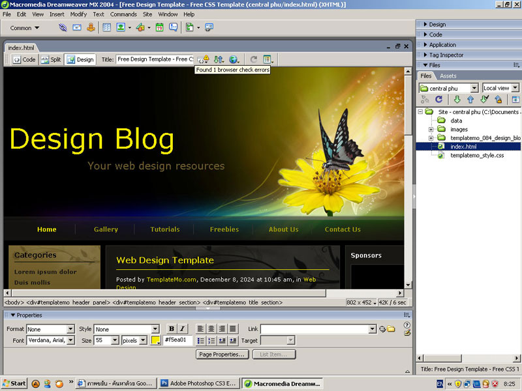
Task: Click the point-to-file link icon
Action: point(382,329)
